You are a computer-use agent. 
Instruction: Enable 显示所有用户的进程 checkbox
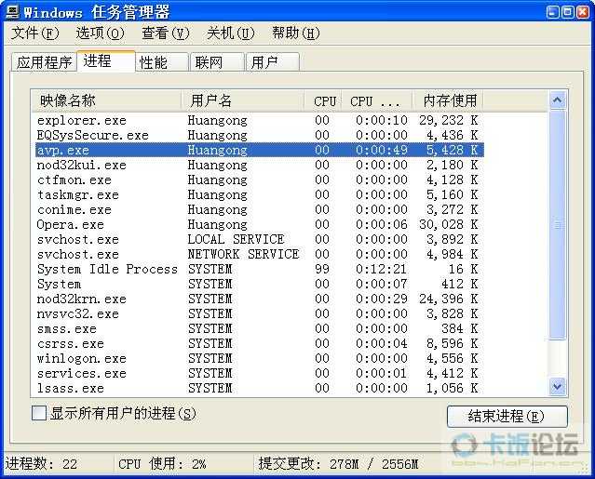coord(39,413)
